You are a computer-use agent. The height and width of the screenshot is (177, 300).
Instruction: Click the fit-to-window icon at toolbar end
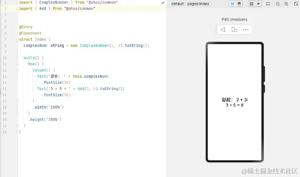click(296, 4)
